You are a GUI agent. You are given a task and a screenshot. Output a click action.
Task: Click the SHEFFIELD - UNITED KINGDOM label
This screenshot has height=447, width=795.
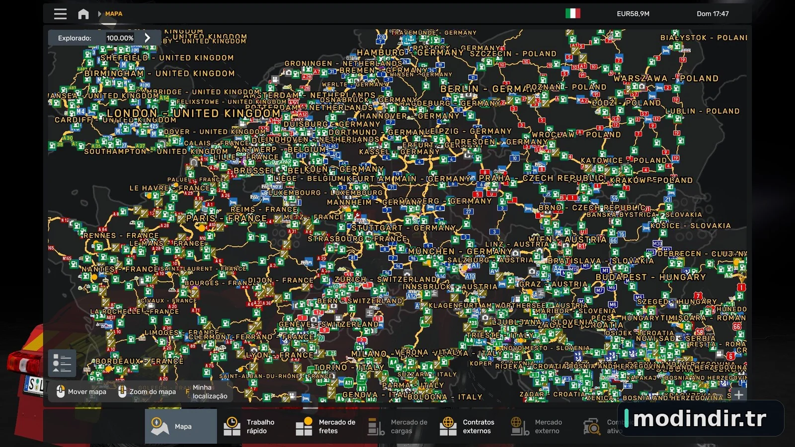(167, 58)
